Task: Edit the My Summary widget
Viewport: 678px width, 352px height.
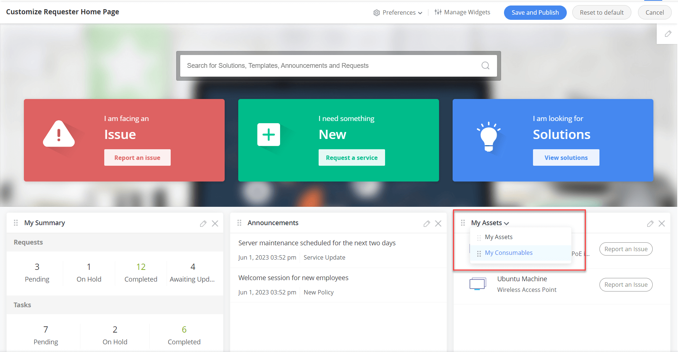Action: pyautogui.click(x=203, y=224)
